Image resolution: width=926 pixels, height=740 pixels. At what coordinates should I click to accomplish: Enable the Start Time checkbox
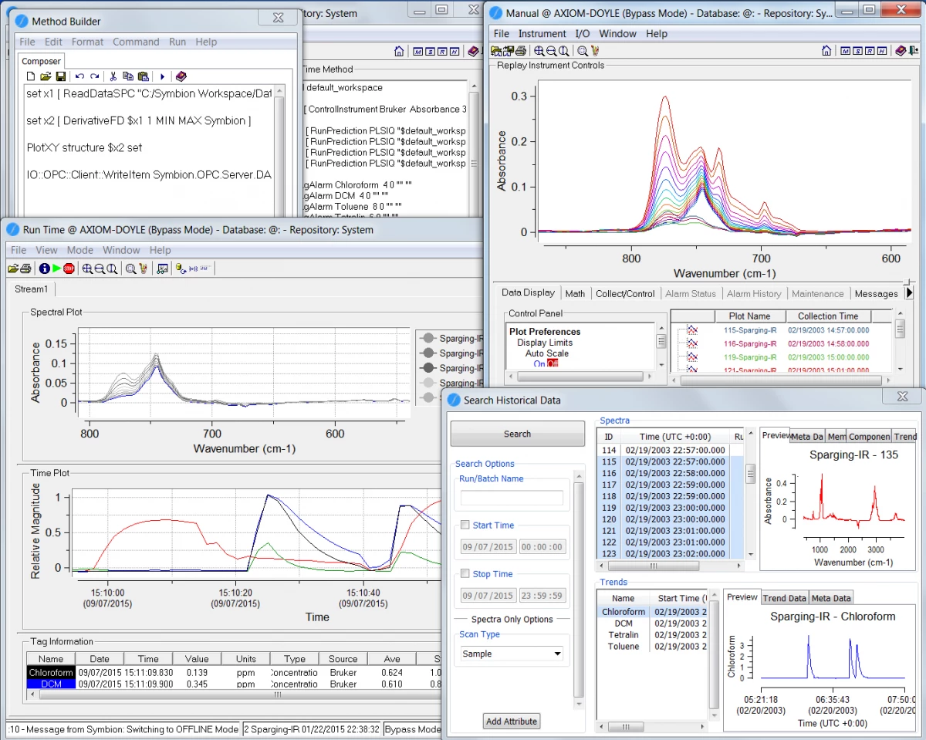point(465,525)
